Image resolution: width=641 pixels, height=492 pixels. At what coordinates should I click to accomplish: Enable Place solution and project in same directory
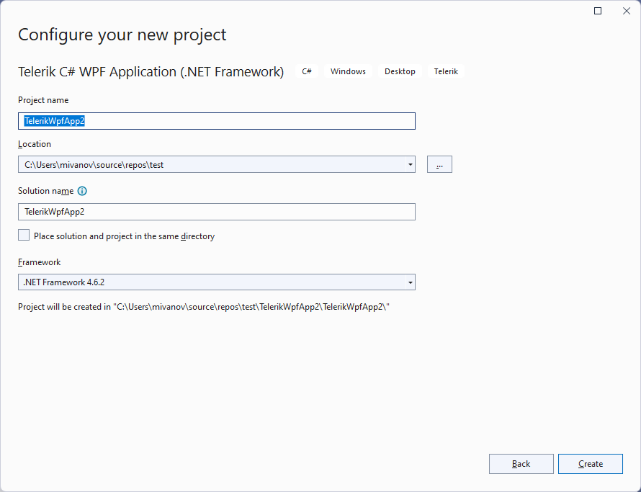click(23, 235)
